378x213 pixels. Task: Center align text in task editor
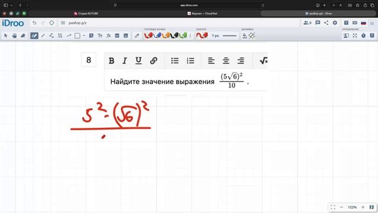tap(226, 60)
